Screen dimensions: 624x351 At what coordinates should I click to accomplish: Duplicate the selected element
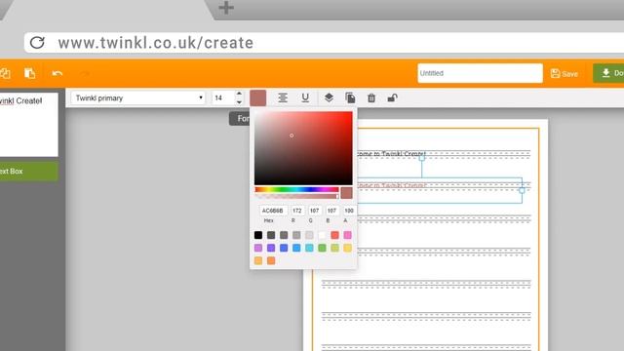coord(350,97)
